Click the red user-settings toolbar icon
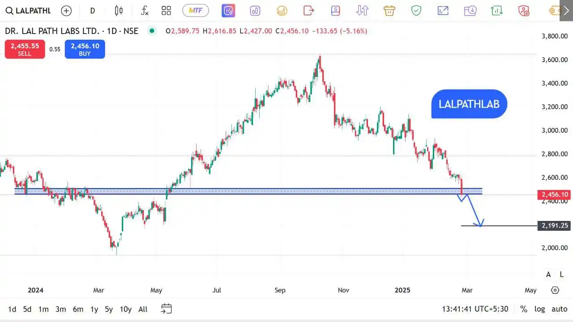 pos(524,11)
